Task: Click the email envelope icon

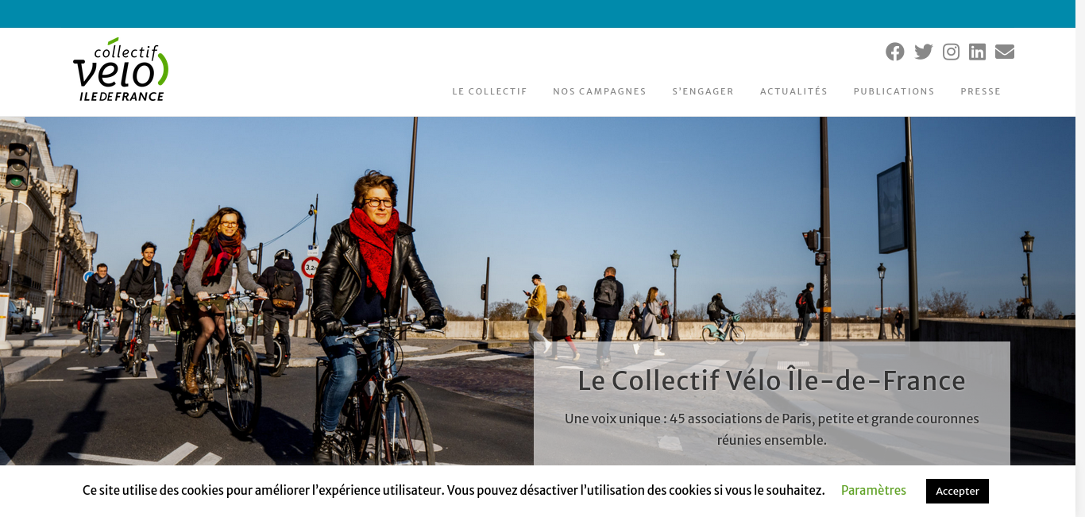Action: [1005, 52]
